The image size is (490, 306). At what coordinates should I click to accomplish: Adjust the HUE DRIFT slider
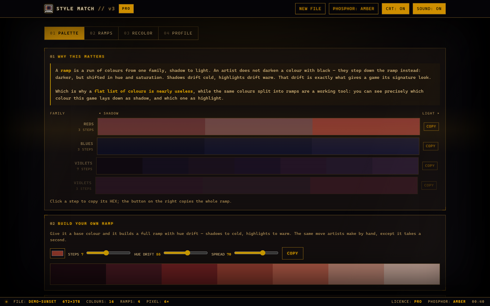click(x=186, y=253)
